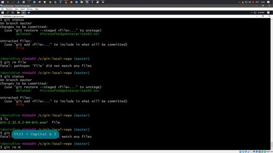The height and width of the screenshot is (153, 273).
Task: Click the fully visible '$ git rm file' line
Action: coord(13,62)
